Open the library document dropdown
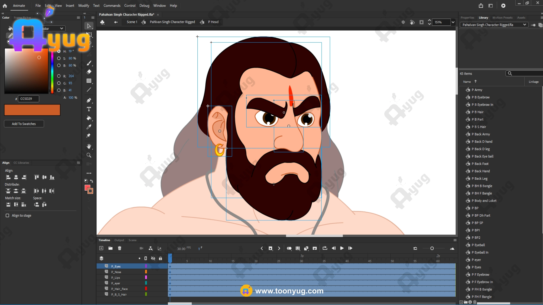Screen dimensions: 543x305 coord(524,25)
